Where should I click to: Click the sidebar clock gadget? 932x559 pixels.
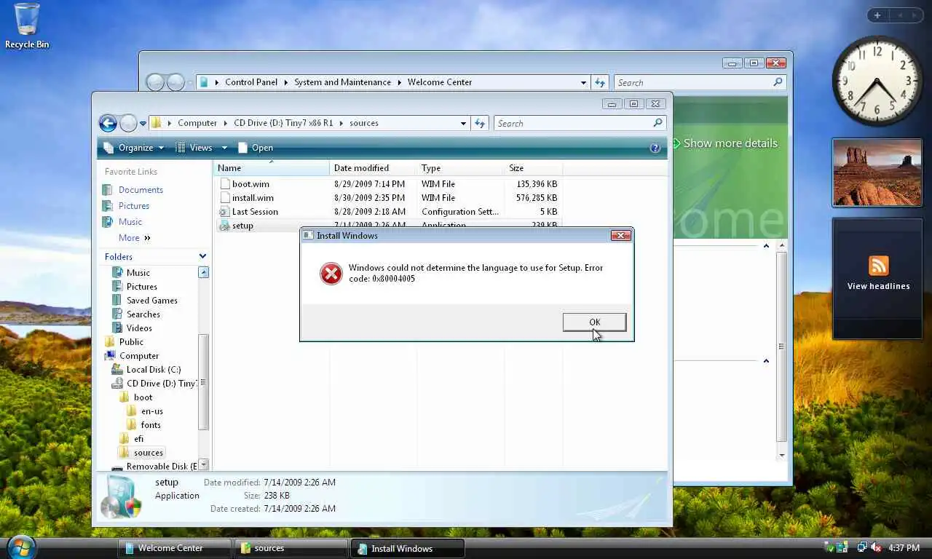point(877,80)
